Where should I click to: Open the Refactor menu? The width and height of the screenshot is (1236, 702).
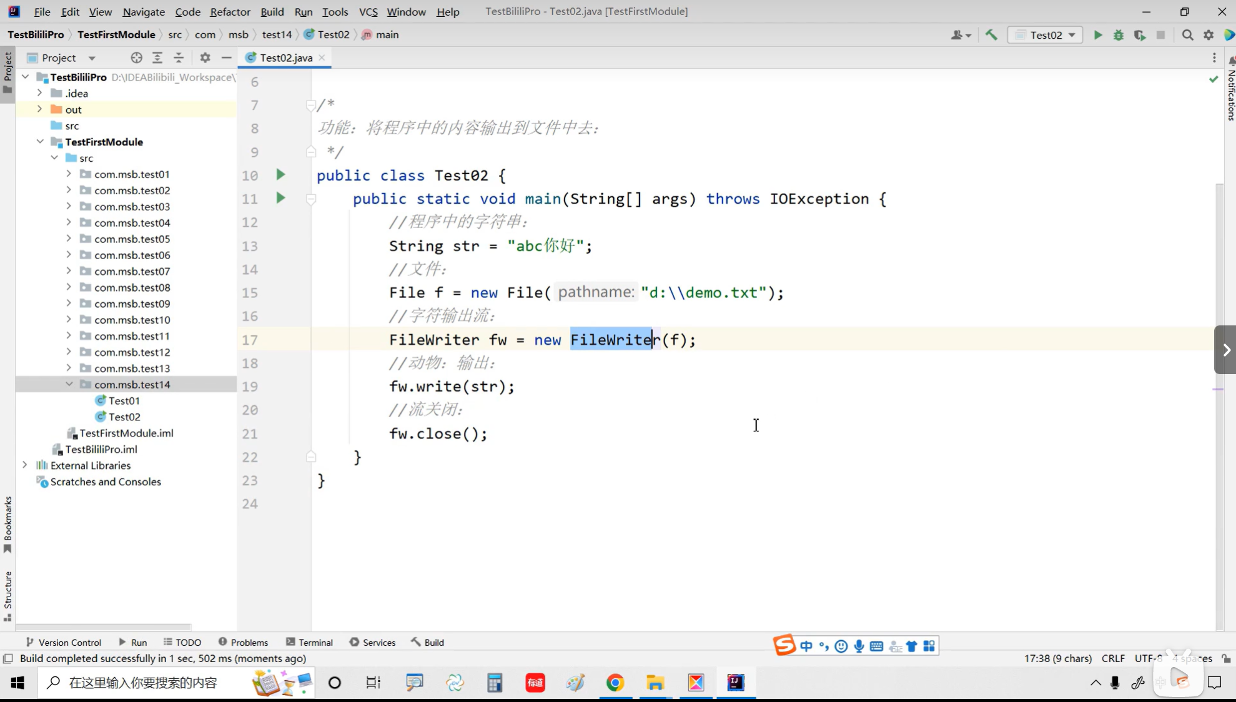click(229, 11)
